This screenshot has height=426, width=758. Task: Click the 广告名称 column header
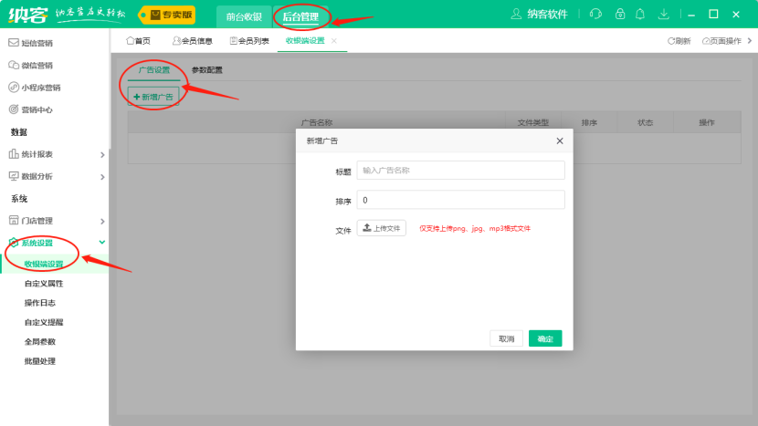(317, 122)
